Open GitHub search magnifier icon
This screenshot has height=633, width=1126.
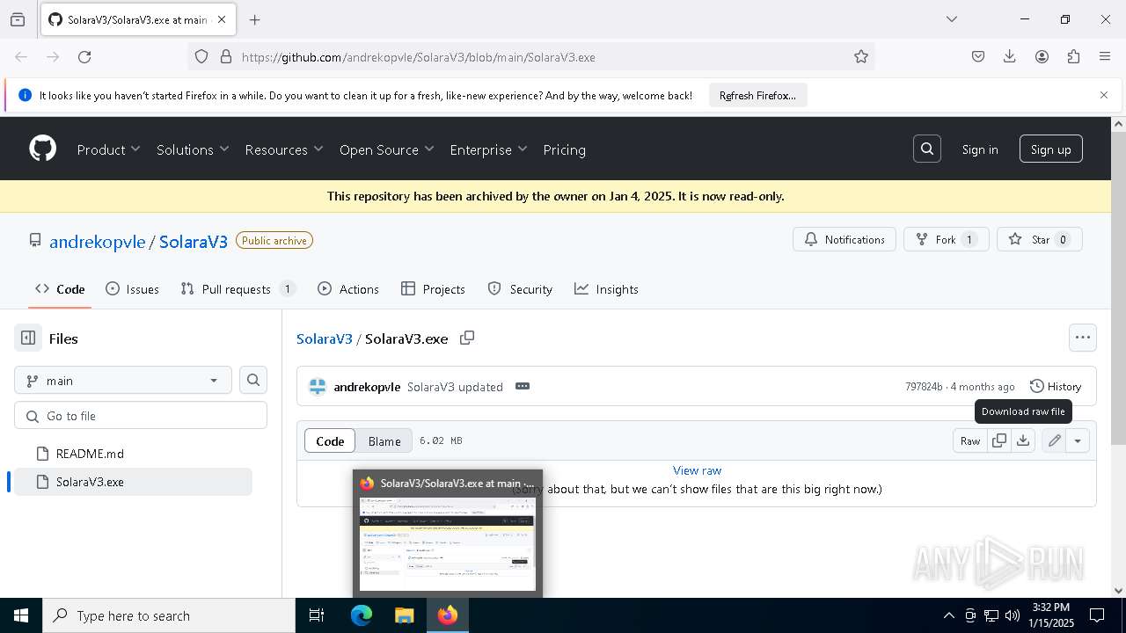(927, 149)
